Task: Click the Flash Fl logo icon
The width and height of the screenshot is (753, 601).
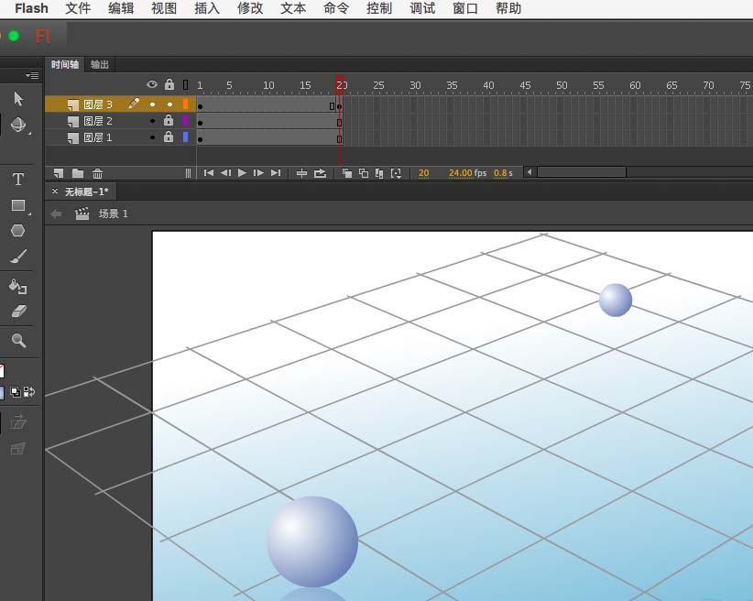Action: pos(43,37)
